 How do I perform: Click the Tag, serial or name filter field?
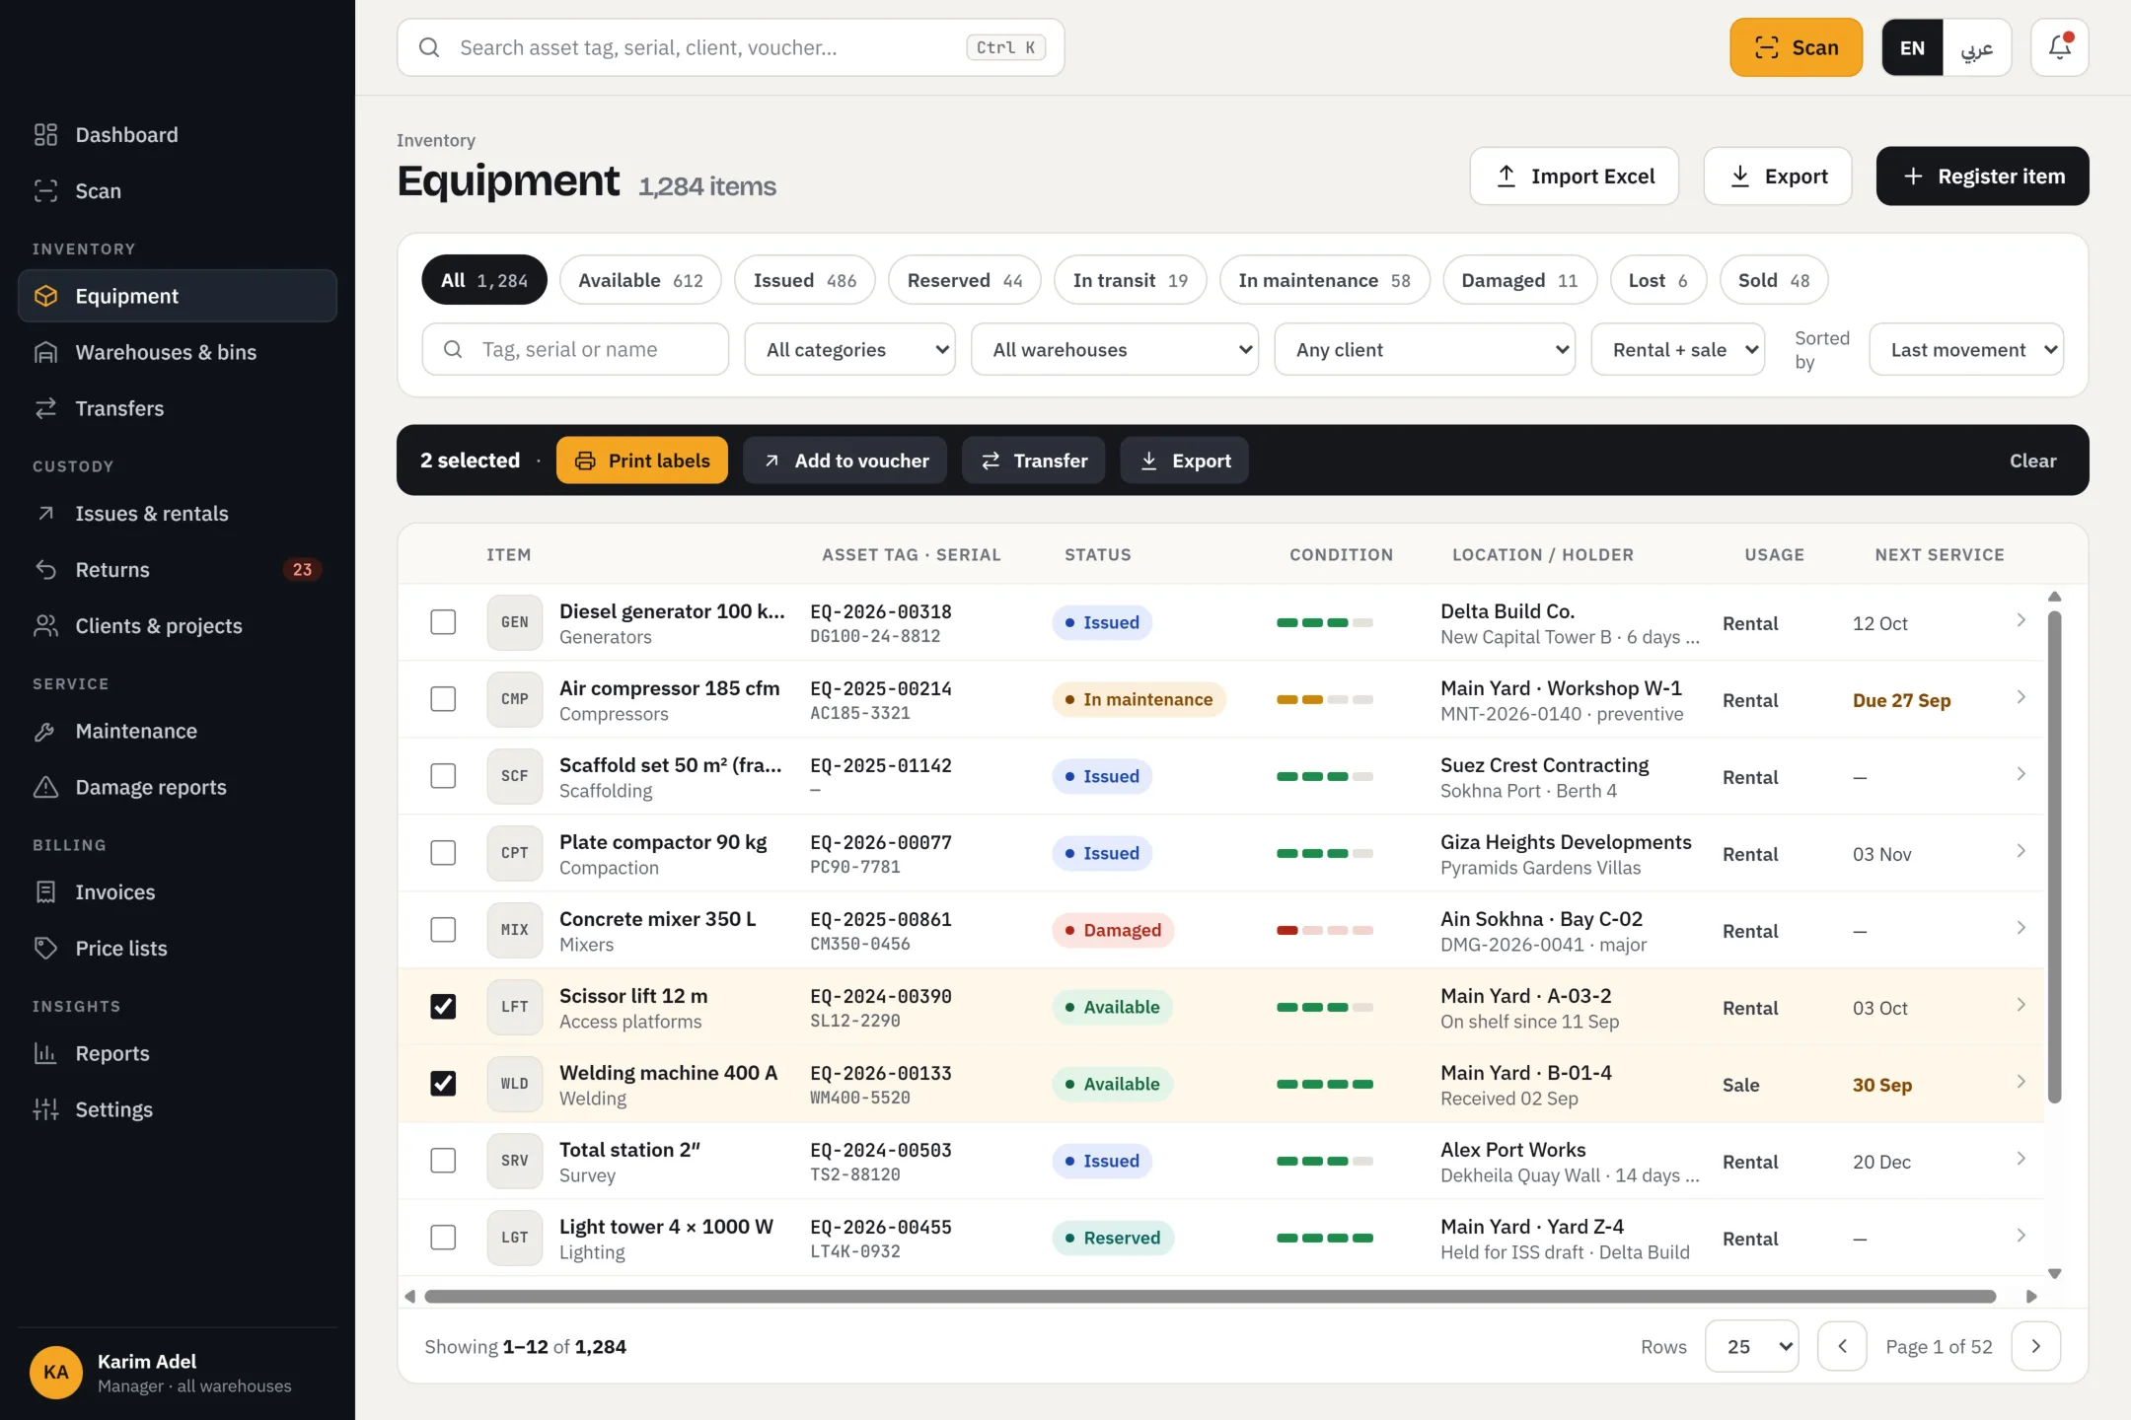pos(575,349)
